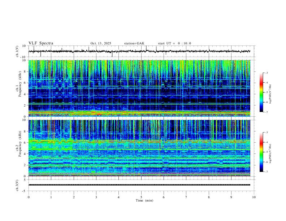Click the ch.2 spectrogram color bar

click(x=261, y=152)
